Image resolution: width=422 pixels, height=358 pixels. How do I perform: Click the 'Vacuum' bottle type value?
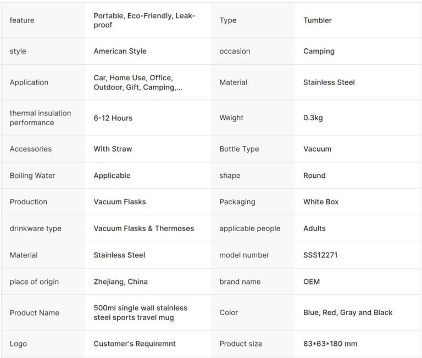[x=317, y=149]
